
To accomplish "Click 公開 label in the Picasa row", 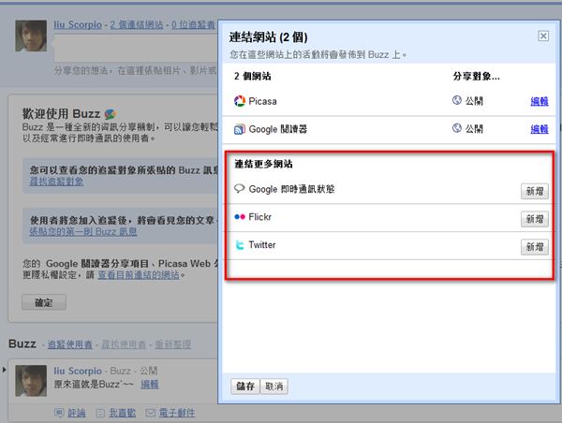I will [x=474, y=101].
